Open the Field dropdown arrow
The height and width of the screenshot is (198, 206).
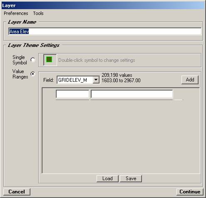96,80
